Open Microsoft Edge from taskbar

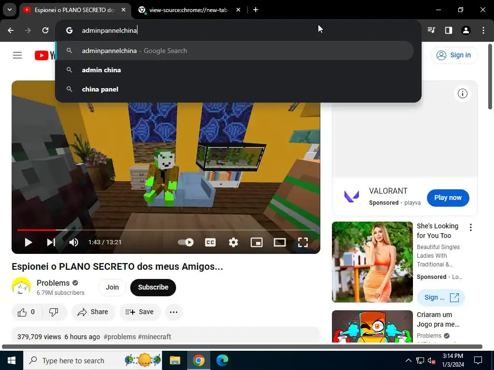tap(222, 360)
